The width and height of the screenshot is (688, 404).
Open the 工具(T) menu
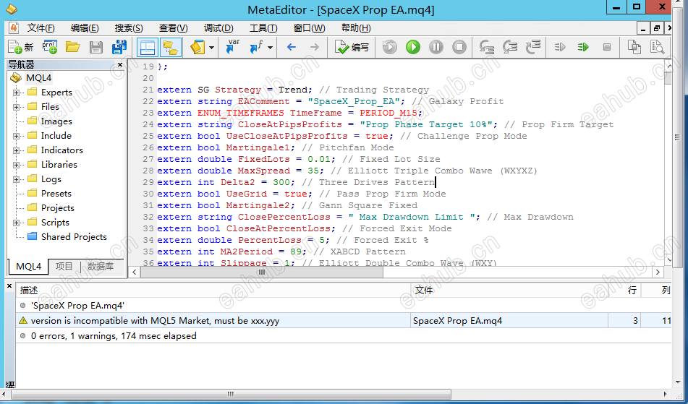coord(263,28)
